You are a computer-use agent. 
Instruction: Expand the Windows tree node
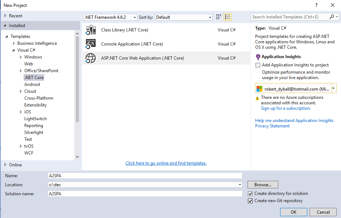(x=21, y=57)
